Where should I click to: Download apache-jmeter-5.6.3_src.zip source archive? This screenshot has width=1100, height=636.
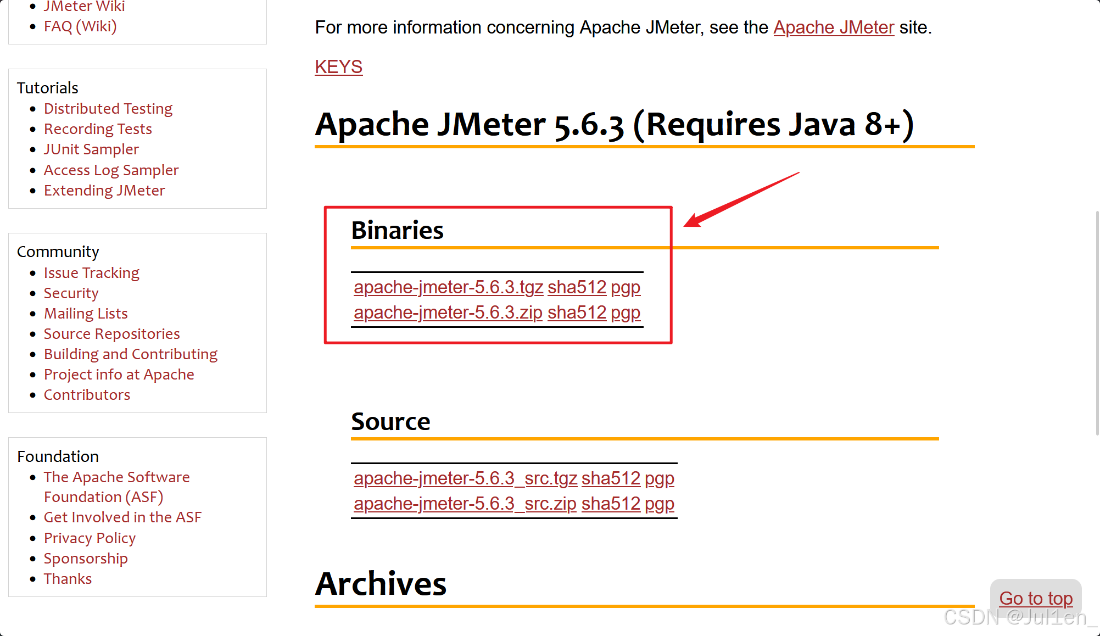(465, 504)
